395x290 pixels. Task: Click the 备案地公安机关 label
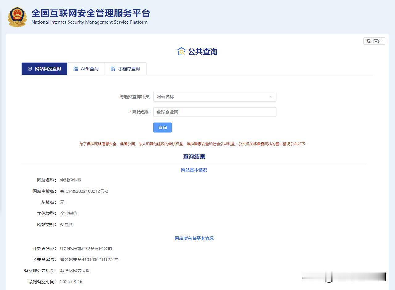click(x=39, y=271)
